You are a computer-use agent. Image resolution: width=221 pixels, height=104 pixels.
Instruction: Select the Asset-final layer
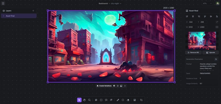(19, 16)
